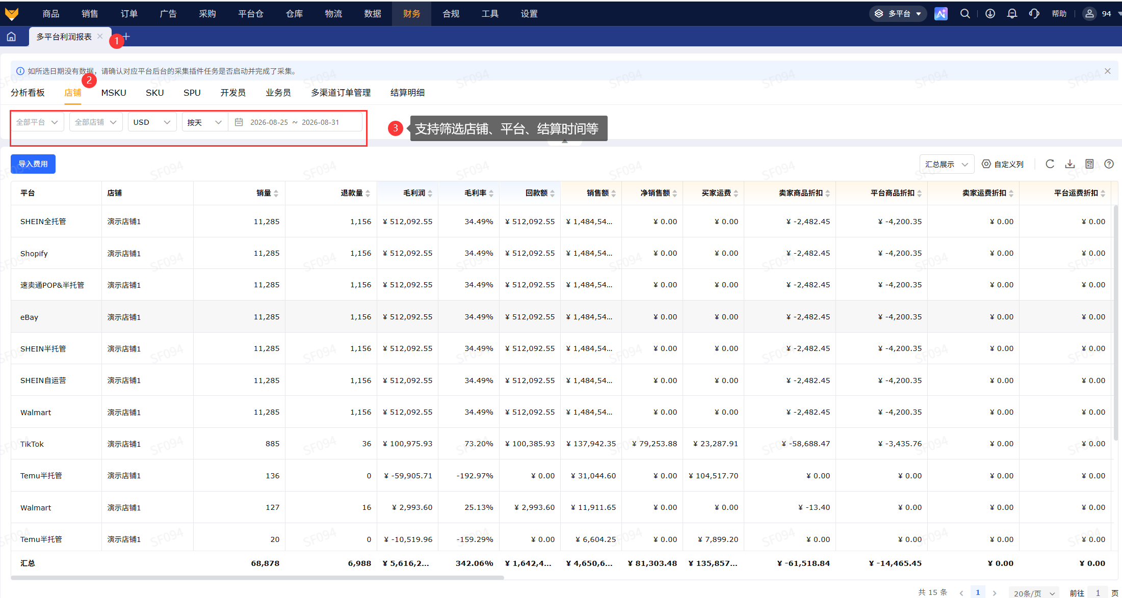The height and width of the screenshot is (598, 1122).
Task: Open the 全部店铺 dropdown
Action: [x=96, y=122]
